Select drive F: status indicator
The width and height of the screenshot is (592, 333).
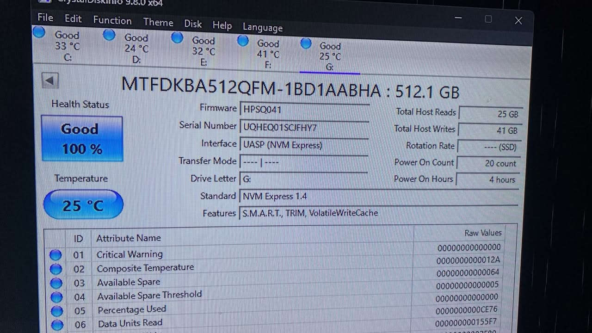pyautogui.click(x=243, y=41)
